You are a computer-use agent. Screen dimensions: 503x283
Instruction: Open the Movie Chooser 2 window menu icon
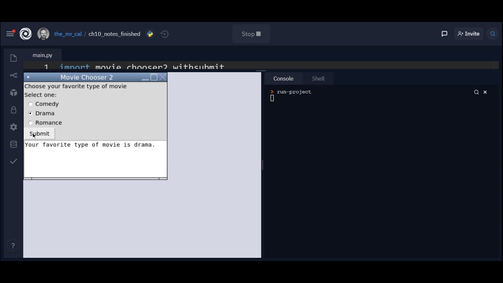(x=28, y=77)
